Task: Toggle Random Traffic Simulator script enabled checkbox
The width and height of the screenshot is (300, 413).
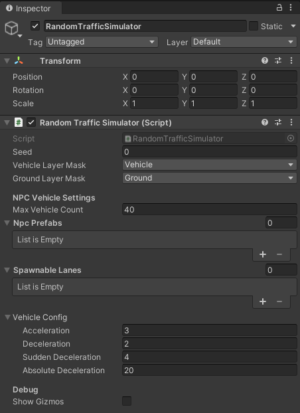Action: point(31,122)
